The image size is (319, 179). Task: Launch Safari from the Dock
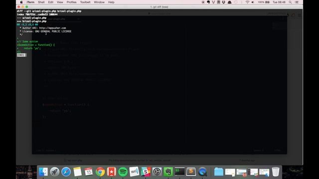(x=66, y=172)
